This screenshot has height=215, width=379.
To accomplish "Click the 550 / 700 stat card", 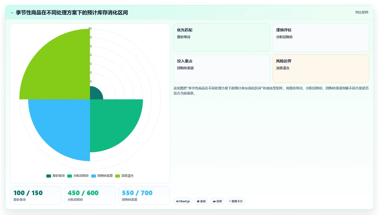I will (144, 195).
